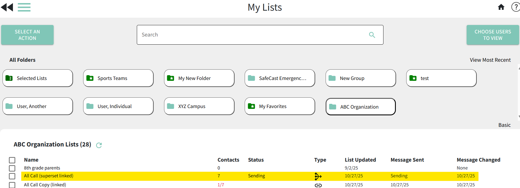This screenshot has height=188, width=520.
Task: Click the SafeCast Emergency folder icon
Action: click(x=251, y=78)
